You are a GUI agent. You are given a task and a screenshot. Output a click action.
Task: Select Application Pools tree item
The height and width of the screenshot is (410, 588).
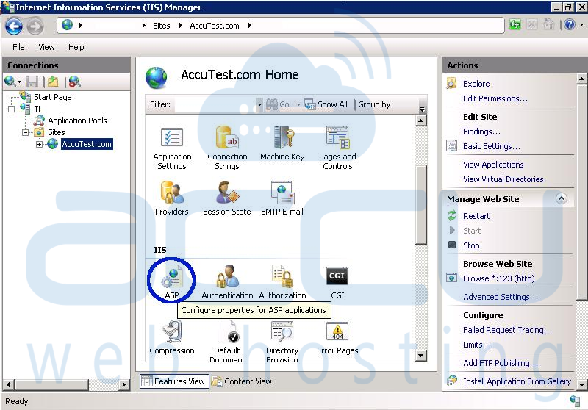click(x=77, y=121)
